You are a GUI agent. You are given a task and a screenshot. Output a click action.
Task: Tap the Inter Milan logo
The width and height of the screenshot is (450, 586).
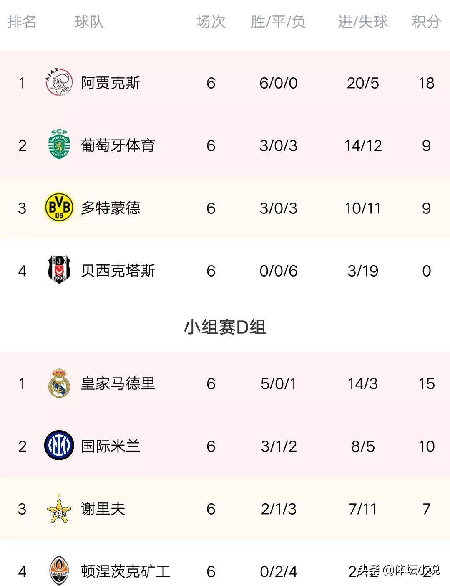59,446
